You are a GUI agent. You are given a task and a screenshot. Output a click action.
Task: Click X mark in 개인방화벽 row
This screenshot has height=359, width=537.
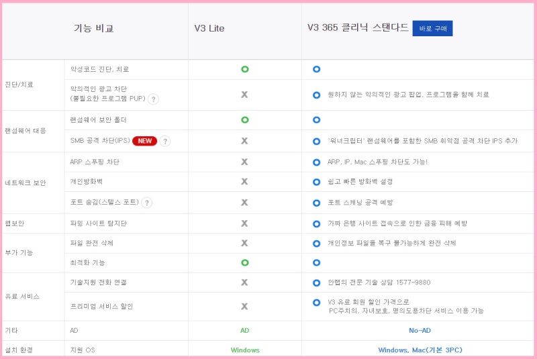pos(244,181)
